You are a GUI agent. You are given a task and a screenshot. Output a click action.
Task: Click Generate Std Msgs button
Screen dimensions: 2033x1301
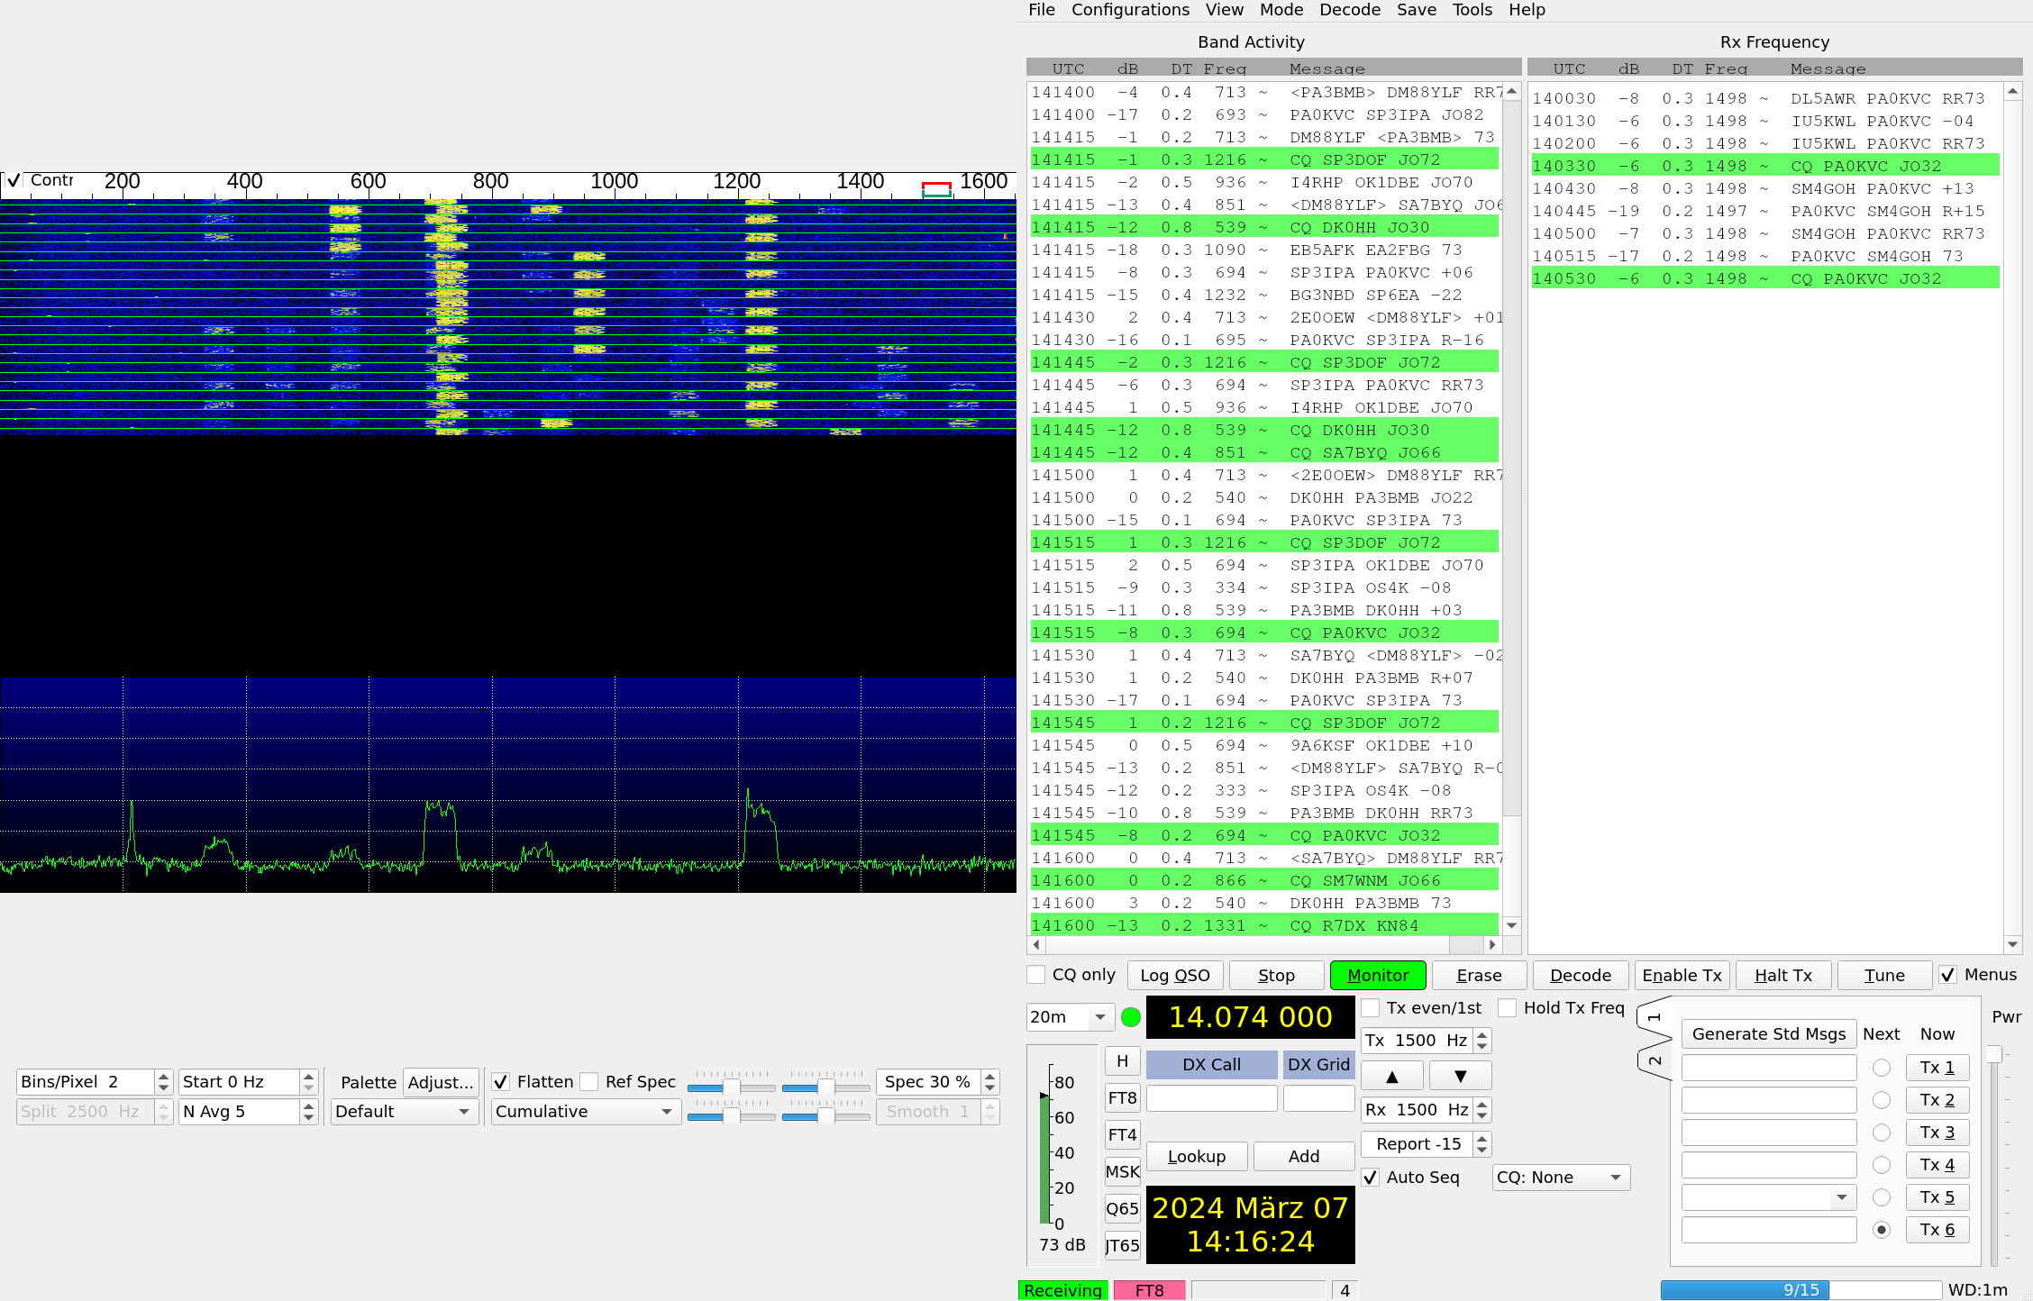[x=1769, y=1034]
